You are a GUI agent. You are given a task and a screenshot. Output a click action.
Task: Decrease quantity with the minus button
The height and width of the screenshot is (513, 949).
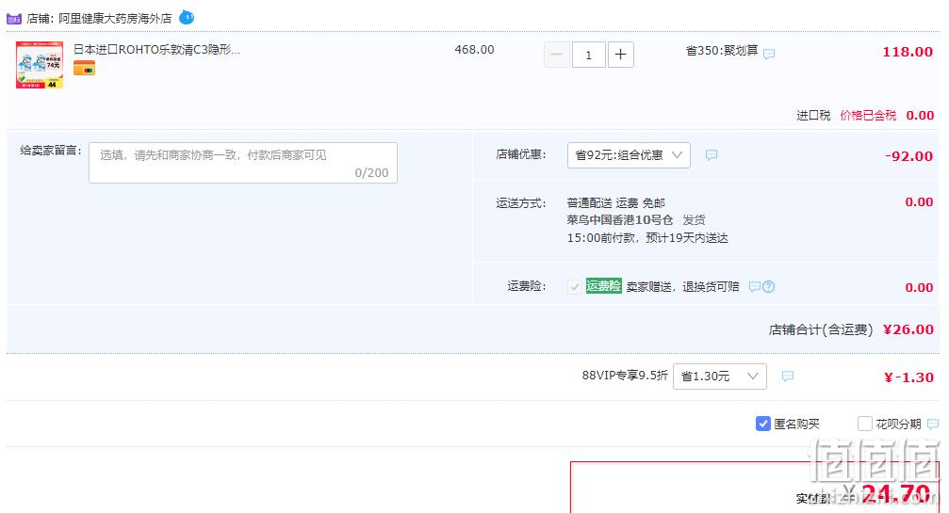(556, 55)
